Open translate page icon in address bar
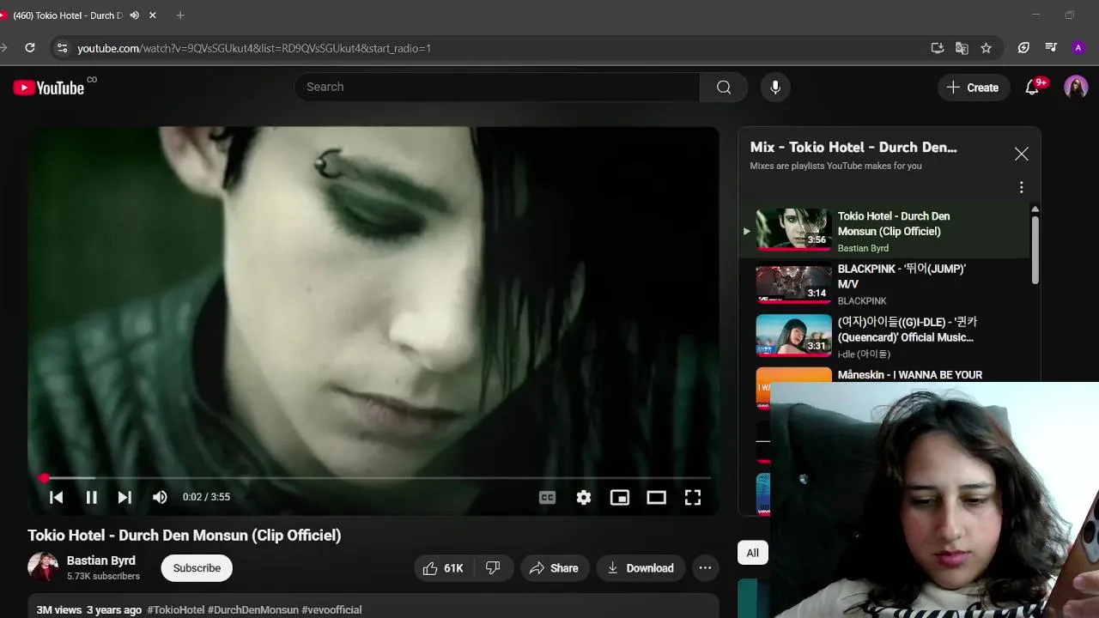This screenshot has height=618, width=1099. point(962,48)
